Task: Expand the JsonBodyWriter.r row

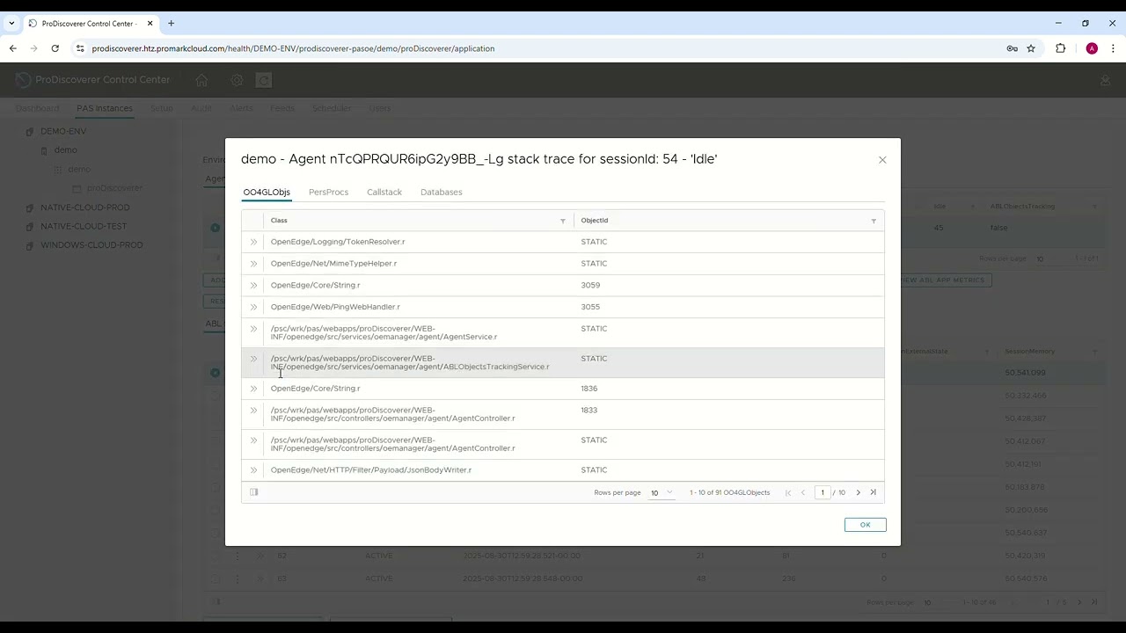Action: pos(253,470)
